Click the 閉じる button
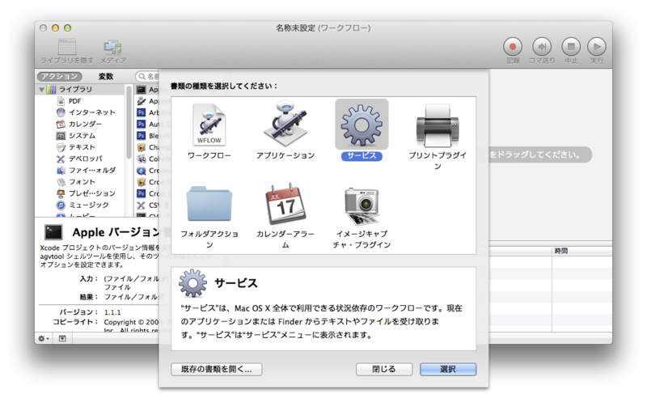This screenshot has height=394, width=647. [x=384, y=369]
